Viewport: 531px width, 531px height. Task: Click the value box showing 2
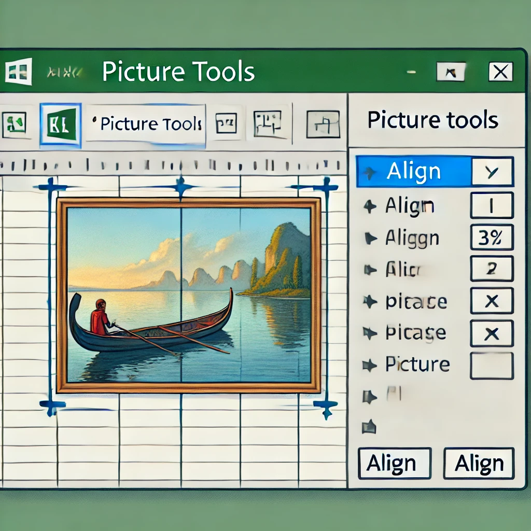point(492,269)
